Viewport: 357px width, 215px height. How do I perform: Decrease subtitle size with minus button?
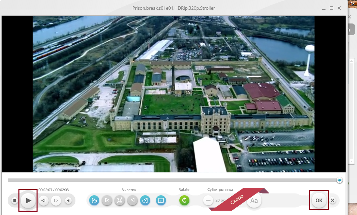coord(208,201)
